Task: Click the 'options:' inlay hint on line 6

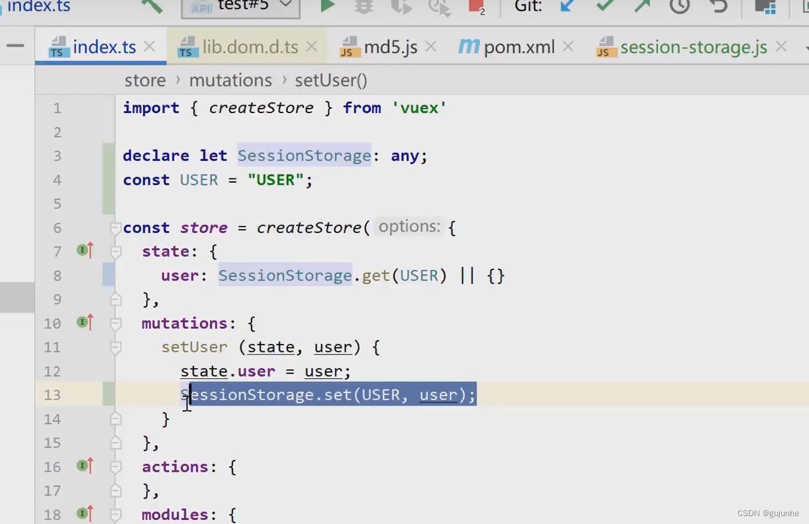Action: (409, 227)
